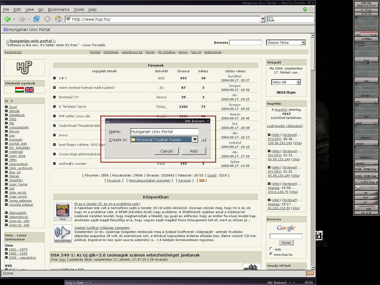
Task: Open the HupWiki link in sidebar box
Action: (281, 110)
